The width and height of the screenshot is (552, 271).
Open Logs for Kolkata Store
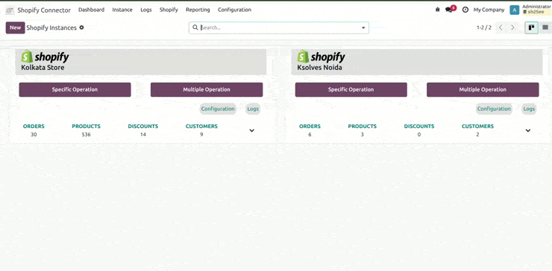253,109
